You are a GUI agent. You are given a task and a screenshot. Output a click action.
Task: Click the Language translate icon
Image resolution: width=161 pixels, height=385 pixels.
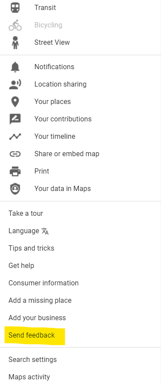(45, 231)
